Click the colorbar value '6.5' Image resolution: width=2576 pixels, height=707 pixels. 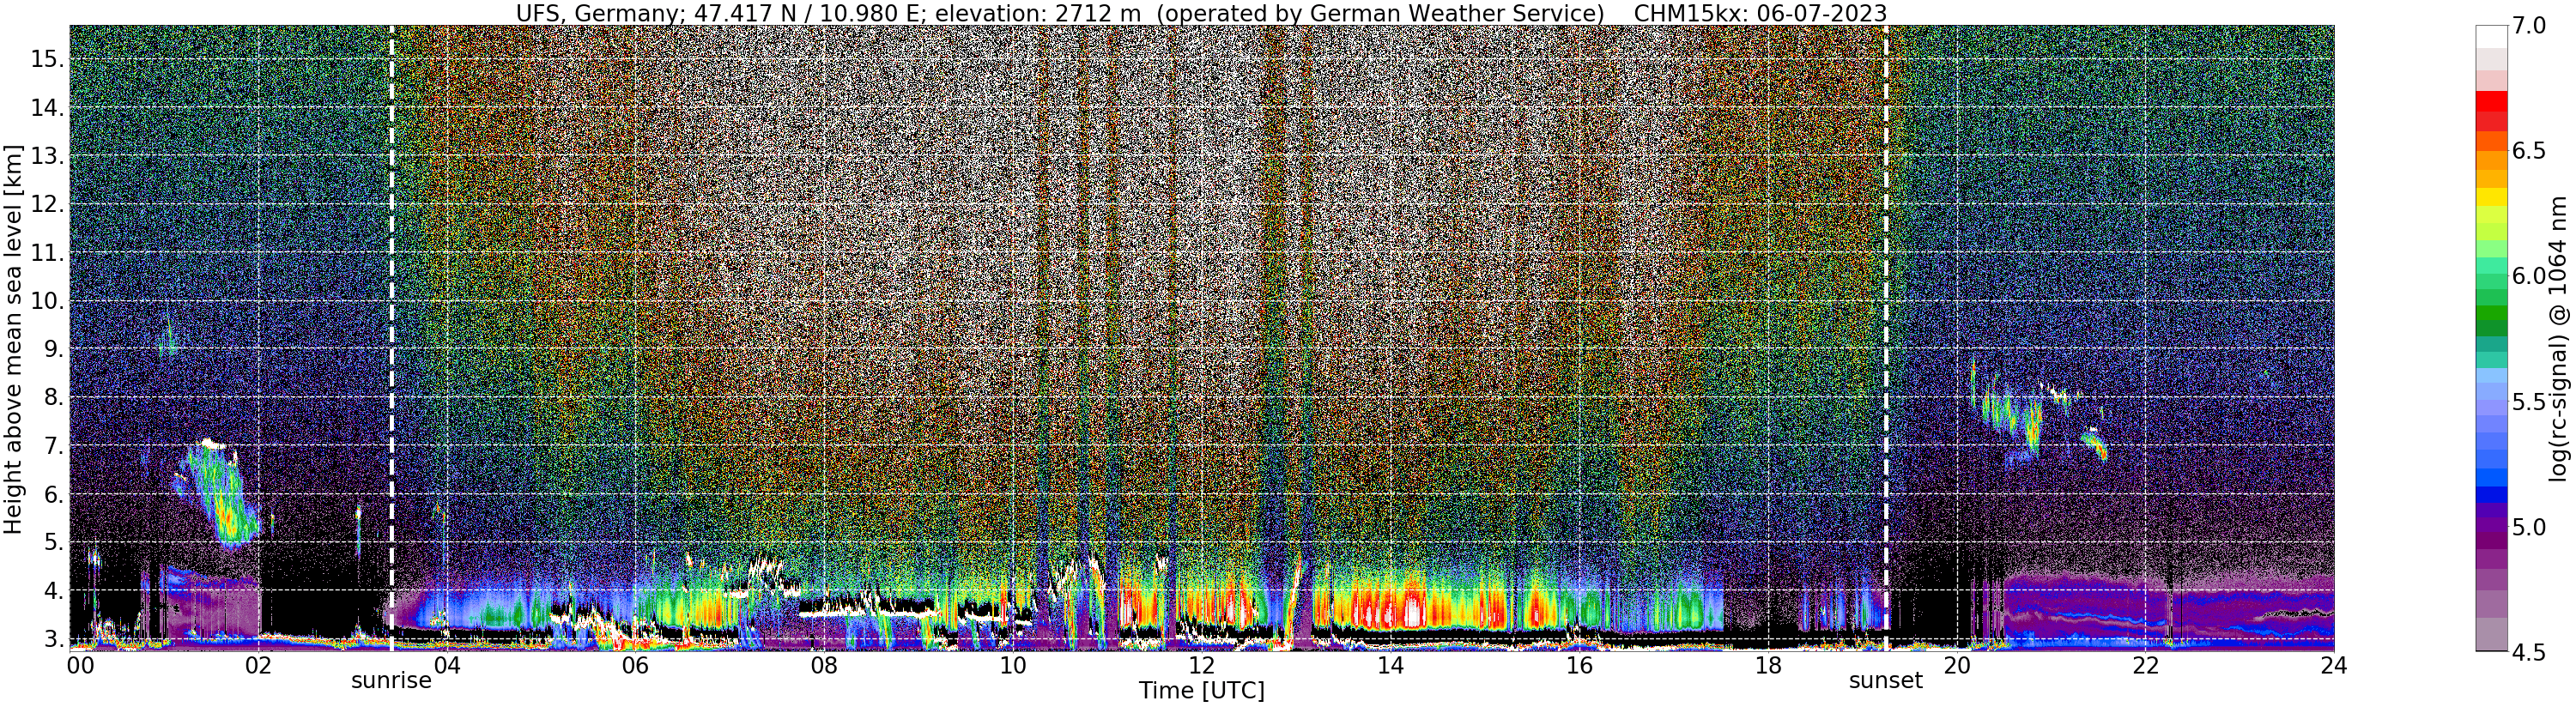pos(2527,151)
